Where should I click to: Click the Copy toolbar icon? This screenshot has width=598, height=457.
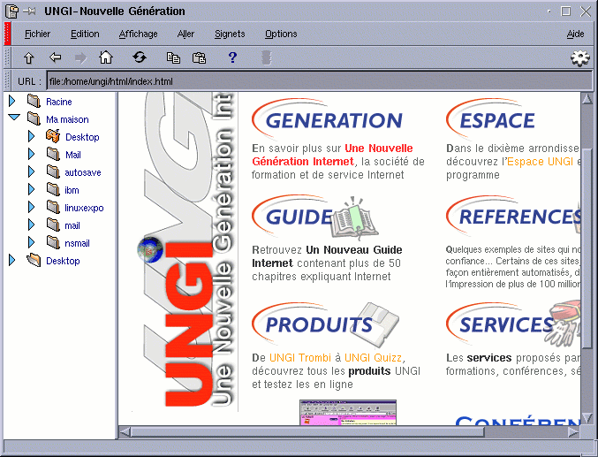click(173, 57)
